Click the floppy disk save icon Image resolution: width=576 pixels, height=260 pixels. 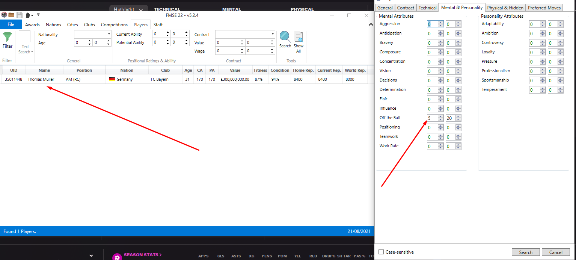pyautogui.click(x=19, y=15)
